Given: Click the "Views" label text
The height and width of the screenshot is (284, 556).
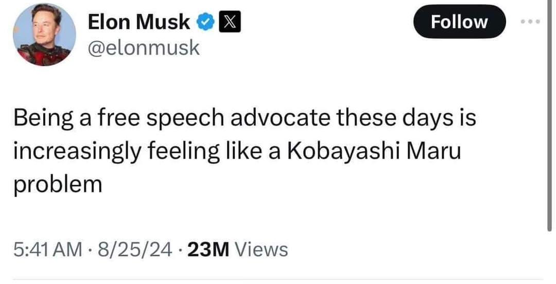Looking at the screenshot, I should tap(261, 250).
